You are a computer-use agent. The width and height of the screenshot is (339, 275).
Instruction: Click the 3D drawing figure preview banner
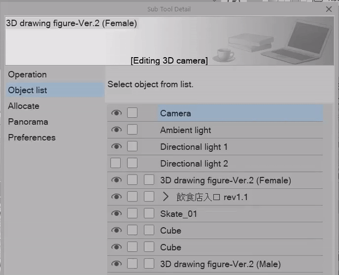(x=169, y=41)
